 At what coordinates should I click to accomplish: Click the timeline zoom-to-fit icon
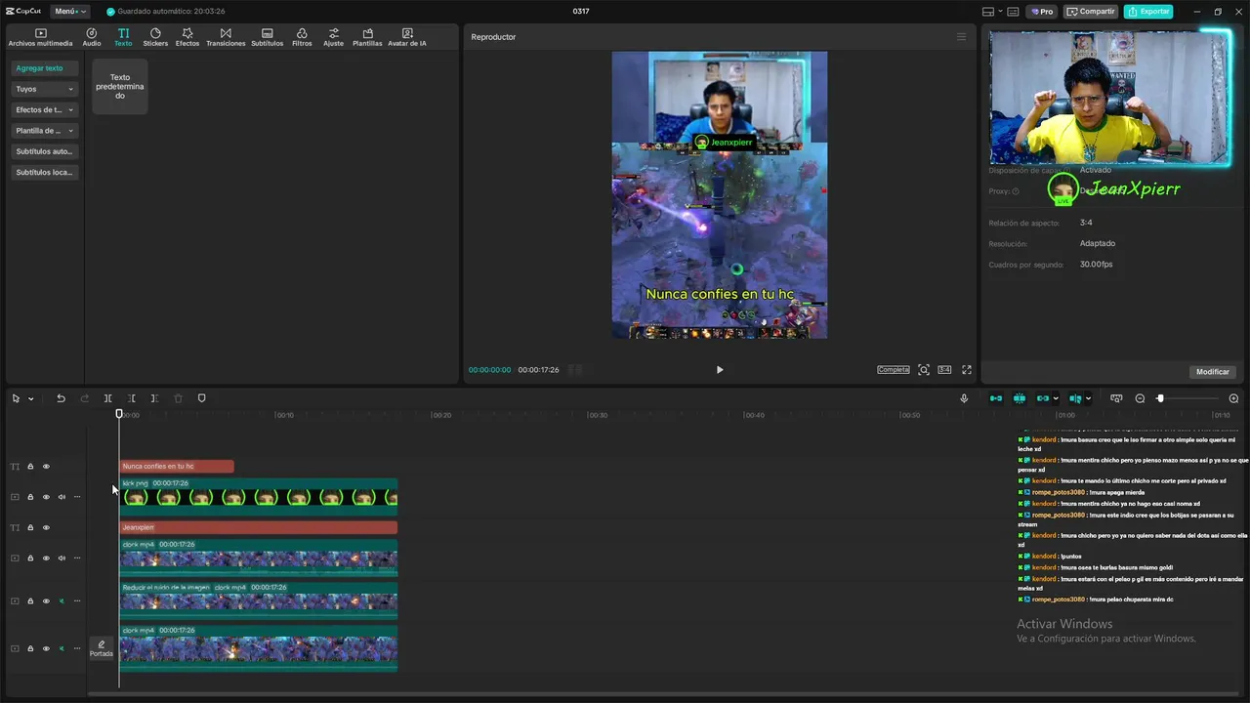[1116, 398]
